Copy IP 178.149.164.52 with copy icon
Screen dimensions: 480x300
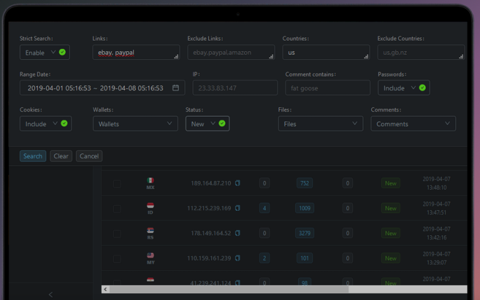pyautogui.click(x=237, y=233)
